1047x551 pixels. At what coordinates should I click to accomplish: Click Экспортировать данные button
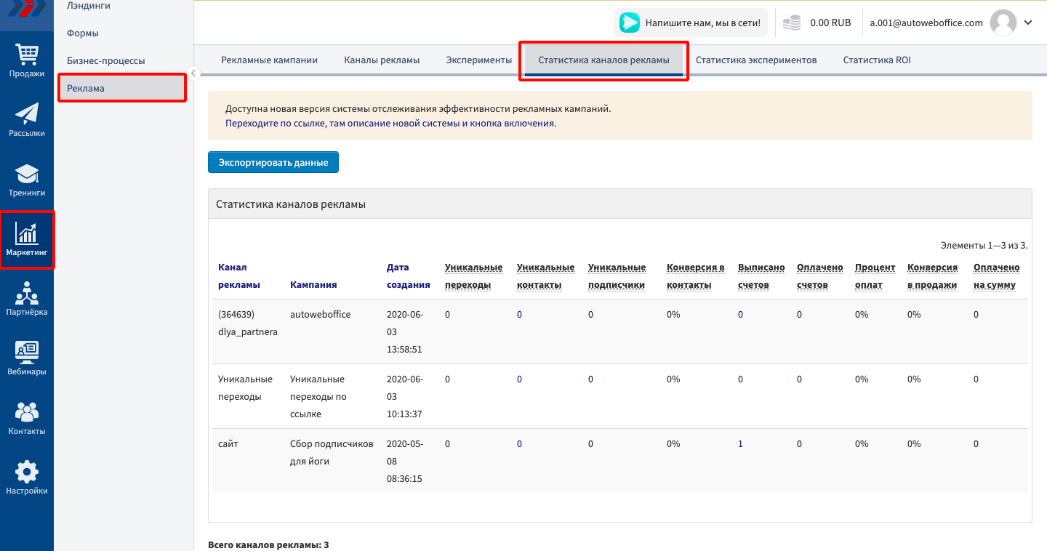pyautogui.click(x=273, y=163)
